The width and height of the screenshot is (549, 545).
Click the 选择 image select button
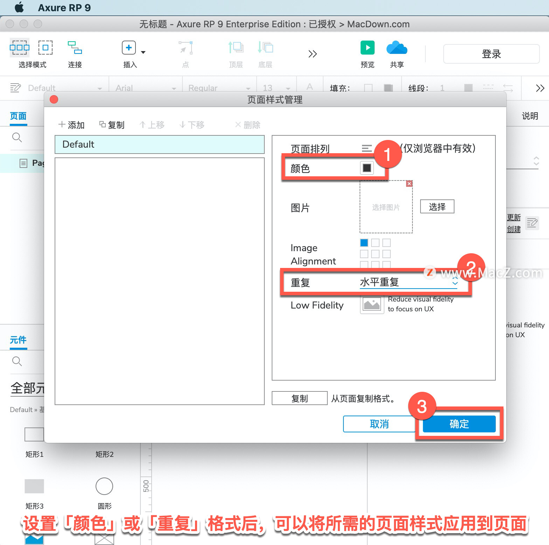click(x=437, y=206)
